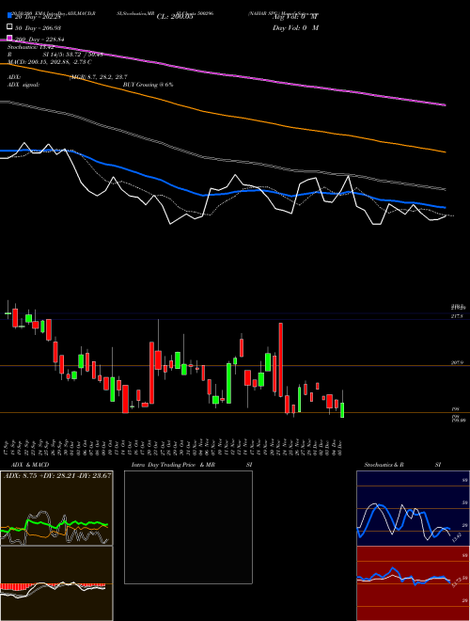This screenshot has width=470, height=621.
Task: Click the tall red candle spanning 217 to 201
Action: (281, 359)
